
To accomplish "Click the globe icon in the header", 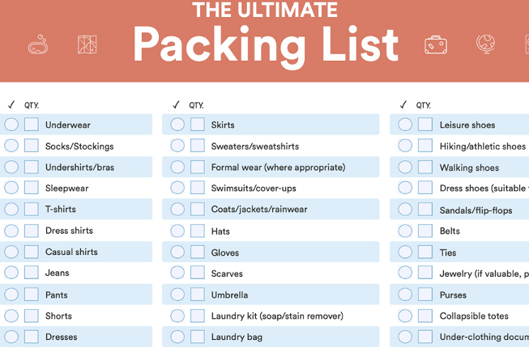I will 485,45.
